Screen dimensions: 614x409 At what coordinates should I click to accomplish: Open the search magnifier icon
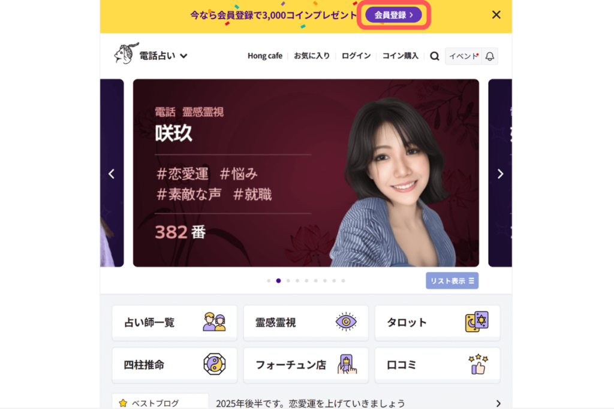tap(434, 56)
